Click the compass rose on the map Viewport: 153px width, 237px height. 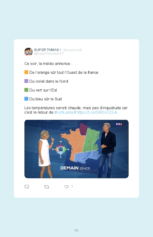(x=61, y=149)
